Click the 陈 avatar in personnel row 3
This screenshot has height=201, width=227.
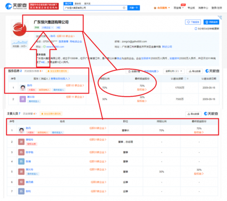(x=21, y=152)
